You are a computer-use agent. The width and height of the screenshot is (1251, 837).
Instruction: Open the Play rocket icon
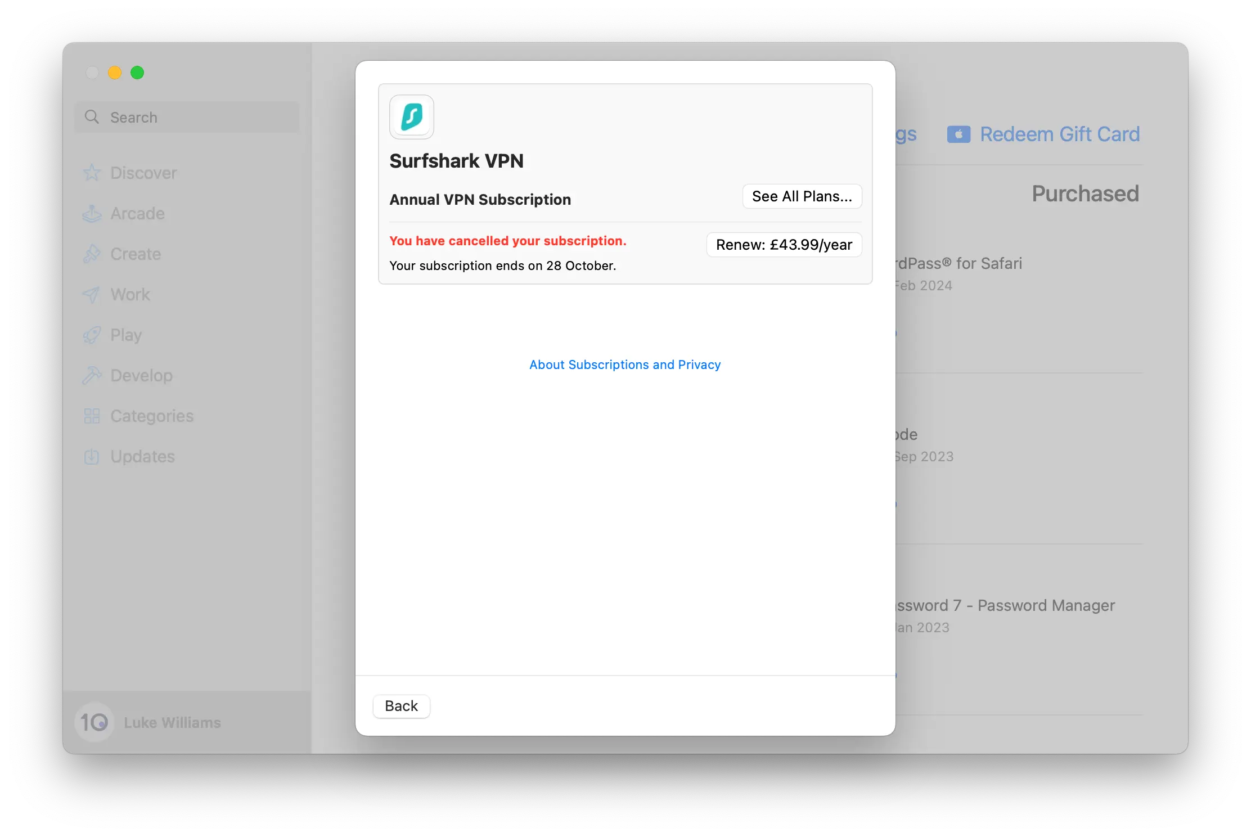tap(92, 335)
